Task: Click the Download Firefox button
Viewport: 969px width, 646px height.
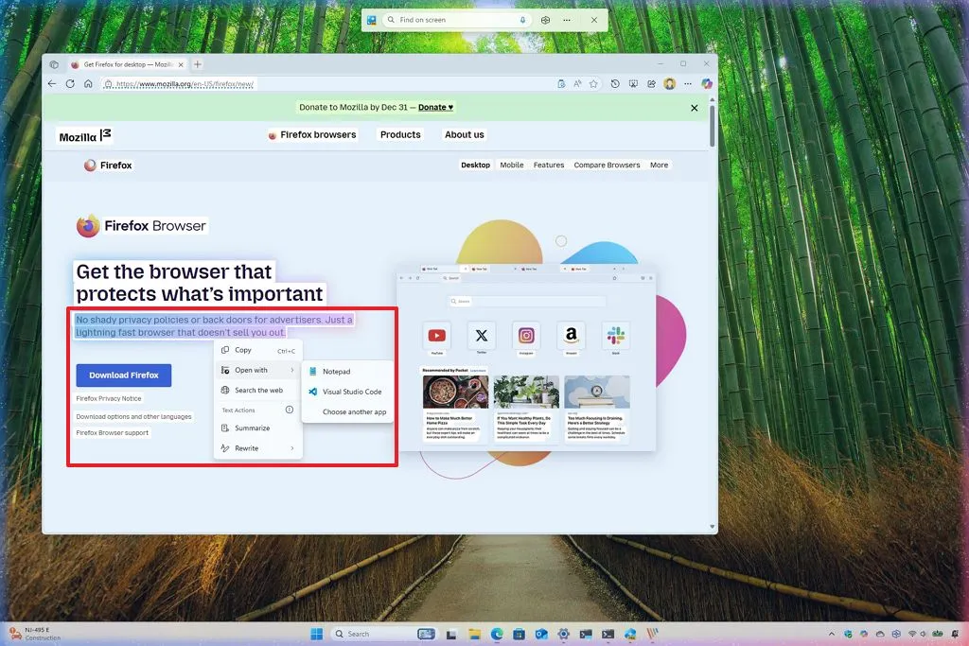Action: coord(124,375)
